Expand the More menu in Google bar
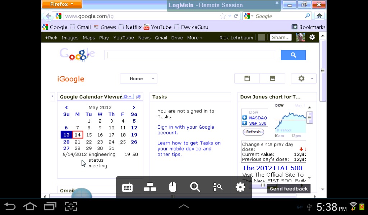Viewport: 368px width, 215px height. tap(194, 38)
